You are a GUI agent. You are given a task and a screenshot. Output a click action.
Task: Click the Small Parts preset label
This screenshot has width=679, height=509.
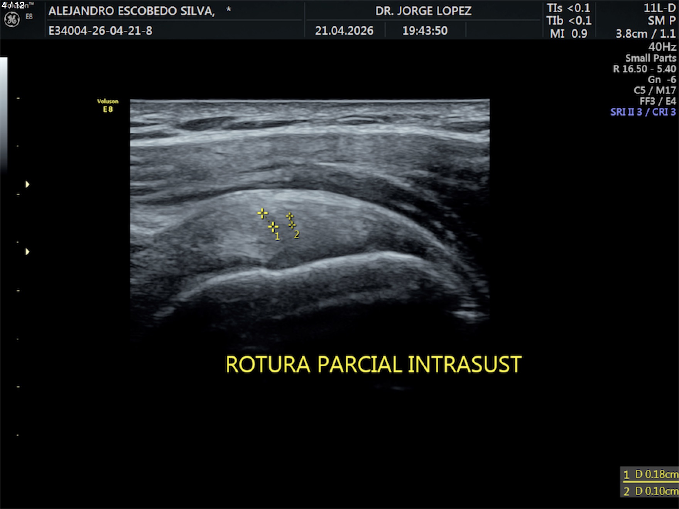point(651,58)
